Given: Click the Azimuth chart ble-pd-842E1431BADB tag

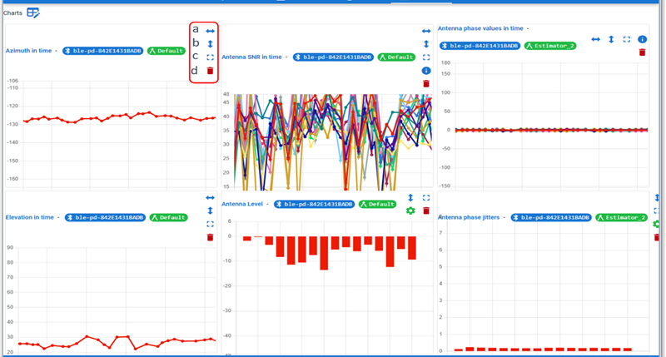Looking at the screenshot, I should click(x=102, y=51).
